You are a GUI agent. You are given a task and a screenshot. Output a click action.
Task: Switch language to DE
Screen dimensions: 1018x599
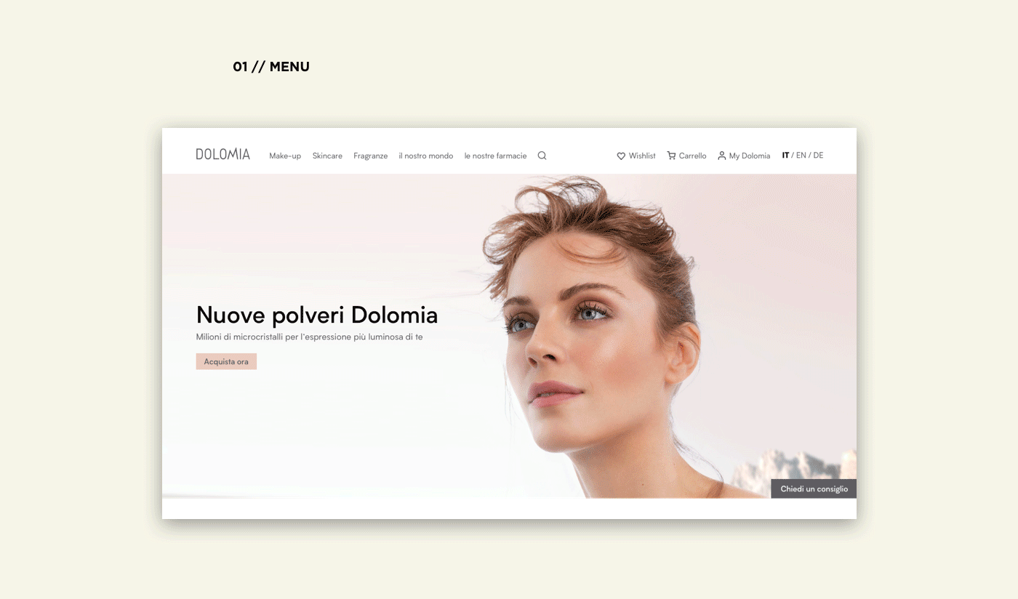[818, 155]
